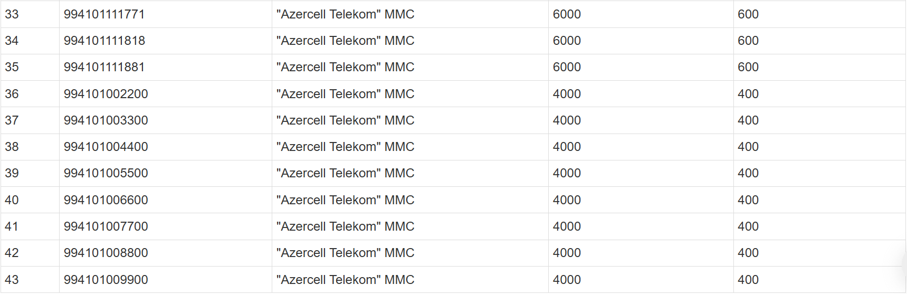
Task: Click on number 994101007700
Action: pos(106,226)
